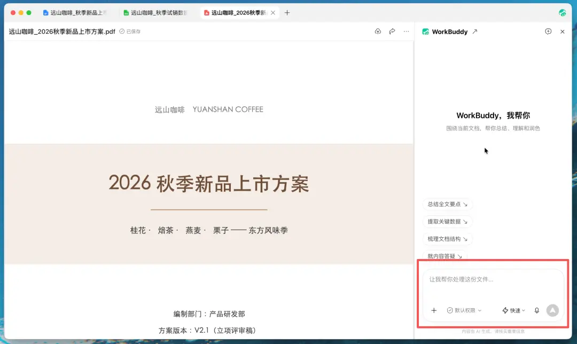Click the 远山咖啡 YUANSHAN COFFEE header text
Image resolution: width=577 pixels, height=344 pixels.
coord(209,110)
